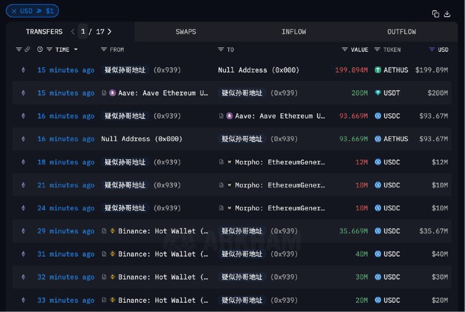Open the first 15 minutes ago transaction
465x312 pixels.
66,70
